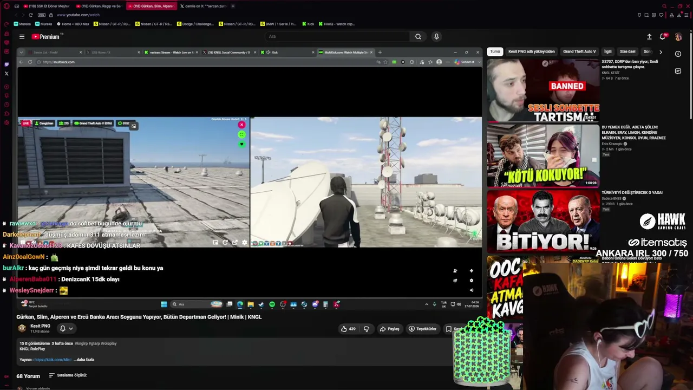Click the '68 Yorum' comments count
693x390 pixels.
[28, 376]
